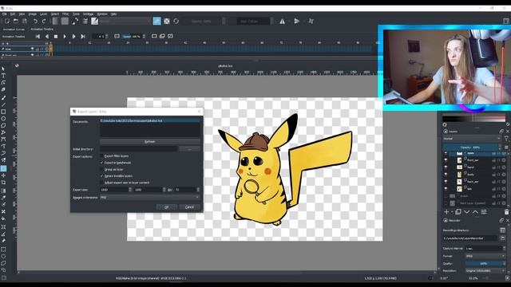Select the Move tool in toolbox
This screenshot has width=511, height=287.
pos(3,175)
